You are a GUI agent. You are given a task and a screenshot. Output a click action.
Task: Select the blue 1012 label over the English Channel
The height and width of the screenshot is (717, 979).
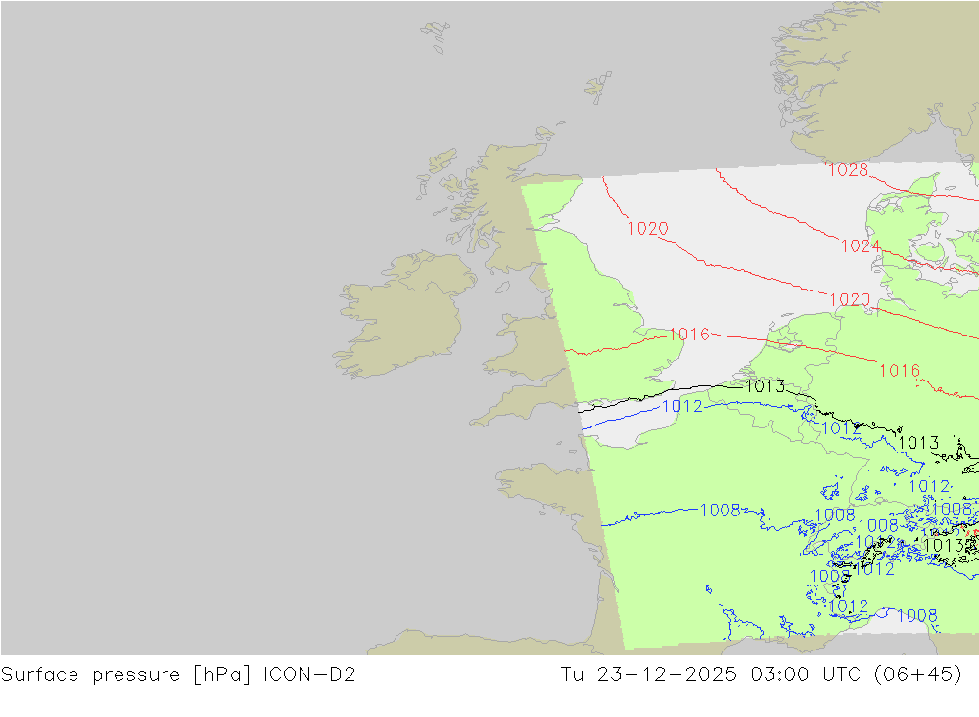pyautogui.click(x=681, y=406)
